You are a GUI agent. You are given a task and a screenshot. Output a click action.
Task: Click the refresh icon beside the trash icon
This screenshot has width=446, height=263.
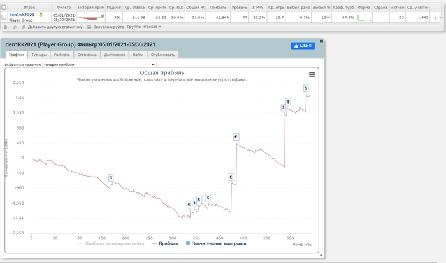click(15, 27)
